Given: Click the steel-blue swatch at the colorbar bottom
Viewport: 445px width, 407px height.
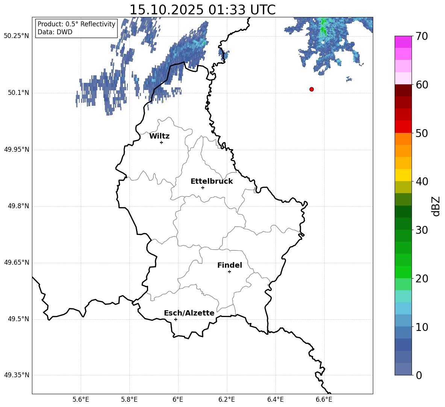Looking at the screenshot, I should pos(403,369).
